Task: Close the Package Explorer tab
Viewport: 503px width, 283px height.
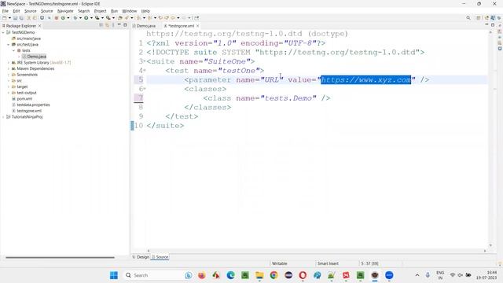Action: [40, 26]
